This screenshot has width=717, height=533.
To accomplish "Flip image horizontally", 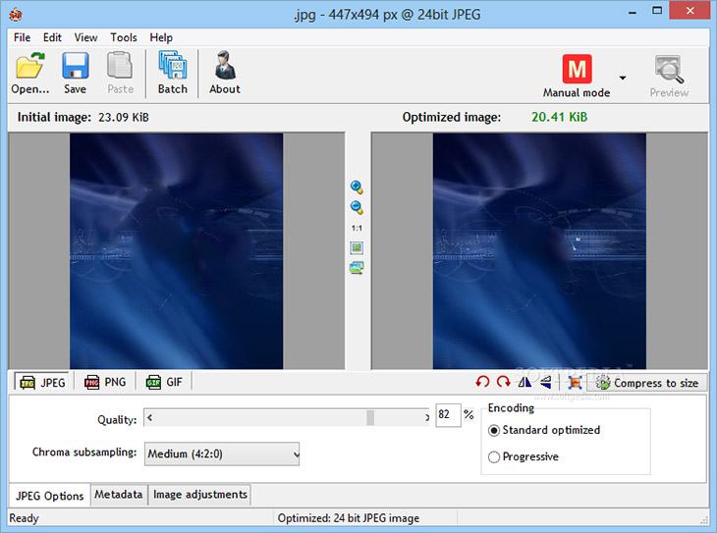I will point(524,382).
